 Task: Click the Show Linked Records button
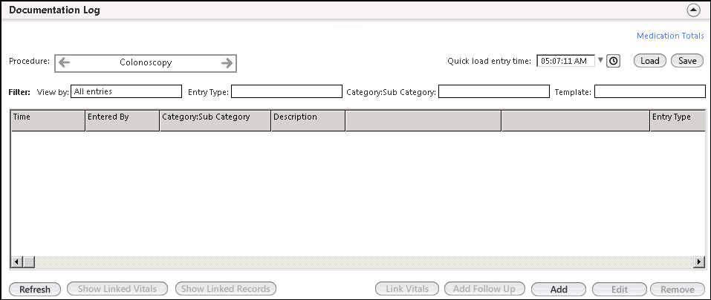pyautogui.click(x=225, y=289)
